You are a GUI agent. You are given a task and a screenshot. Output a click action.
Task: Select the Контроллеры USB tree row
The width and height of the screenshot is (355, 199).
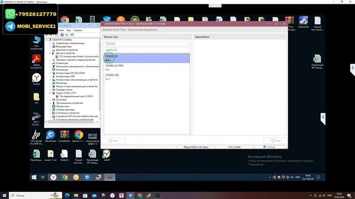tap(63, 76)
